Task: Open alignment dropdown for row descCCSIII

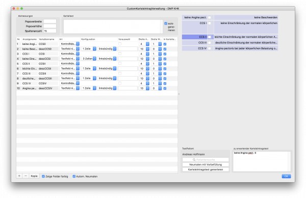Action: point(107,78)
